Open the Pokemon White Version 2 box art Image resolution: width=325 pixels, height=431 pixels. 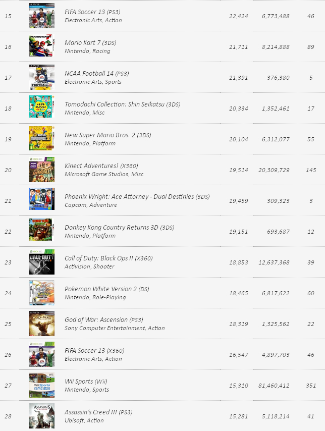pyautogui.click(x=41, y=293)
